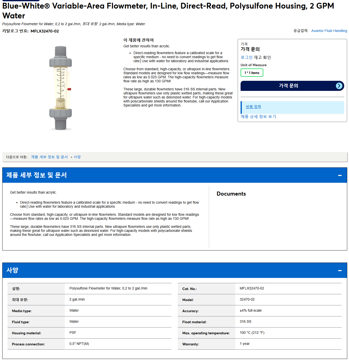
Task: Collapse the 제품 세부 정보 및 문서 section
Action: (x=340, y=175)
